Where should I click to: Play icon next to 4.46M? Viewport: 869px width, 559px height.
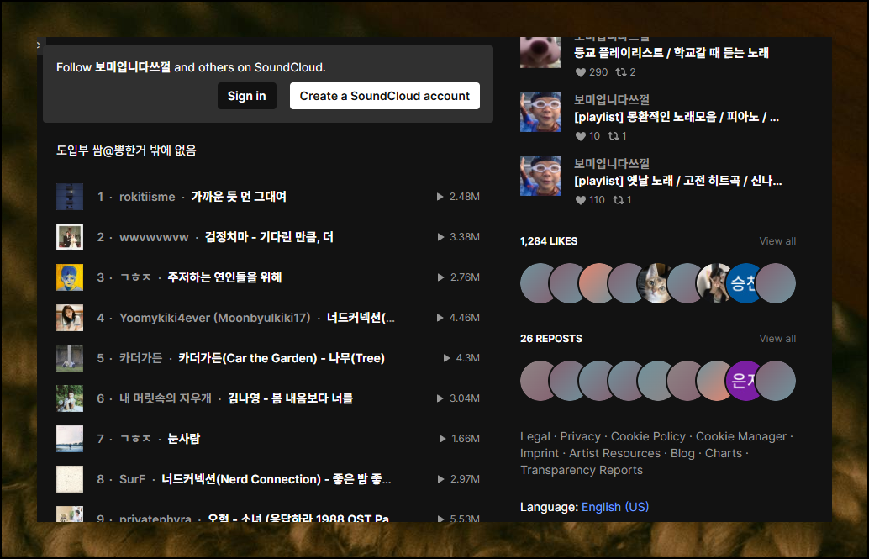(x=440, y=318)
